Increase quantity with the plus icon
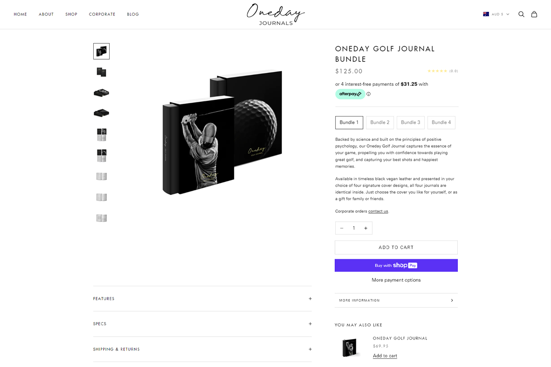Viewport: 551px width, 367px height. (x=366, y=228)
